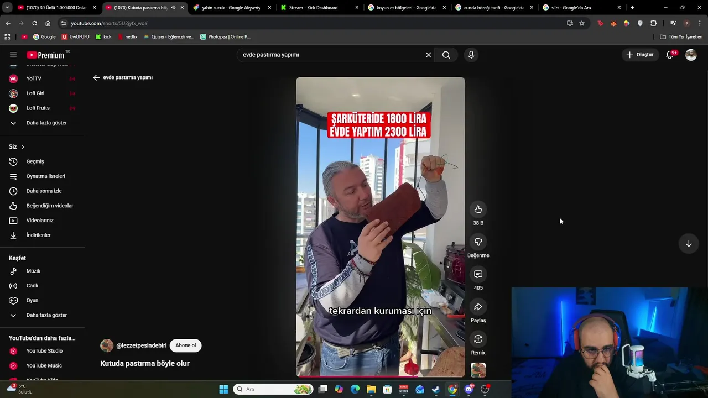Reload the page in Chrome
708x398 pixels.
[x=34, y=23]
